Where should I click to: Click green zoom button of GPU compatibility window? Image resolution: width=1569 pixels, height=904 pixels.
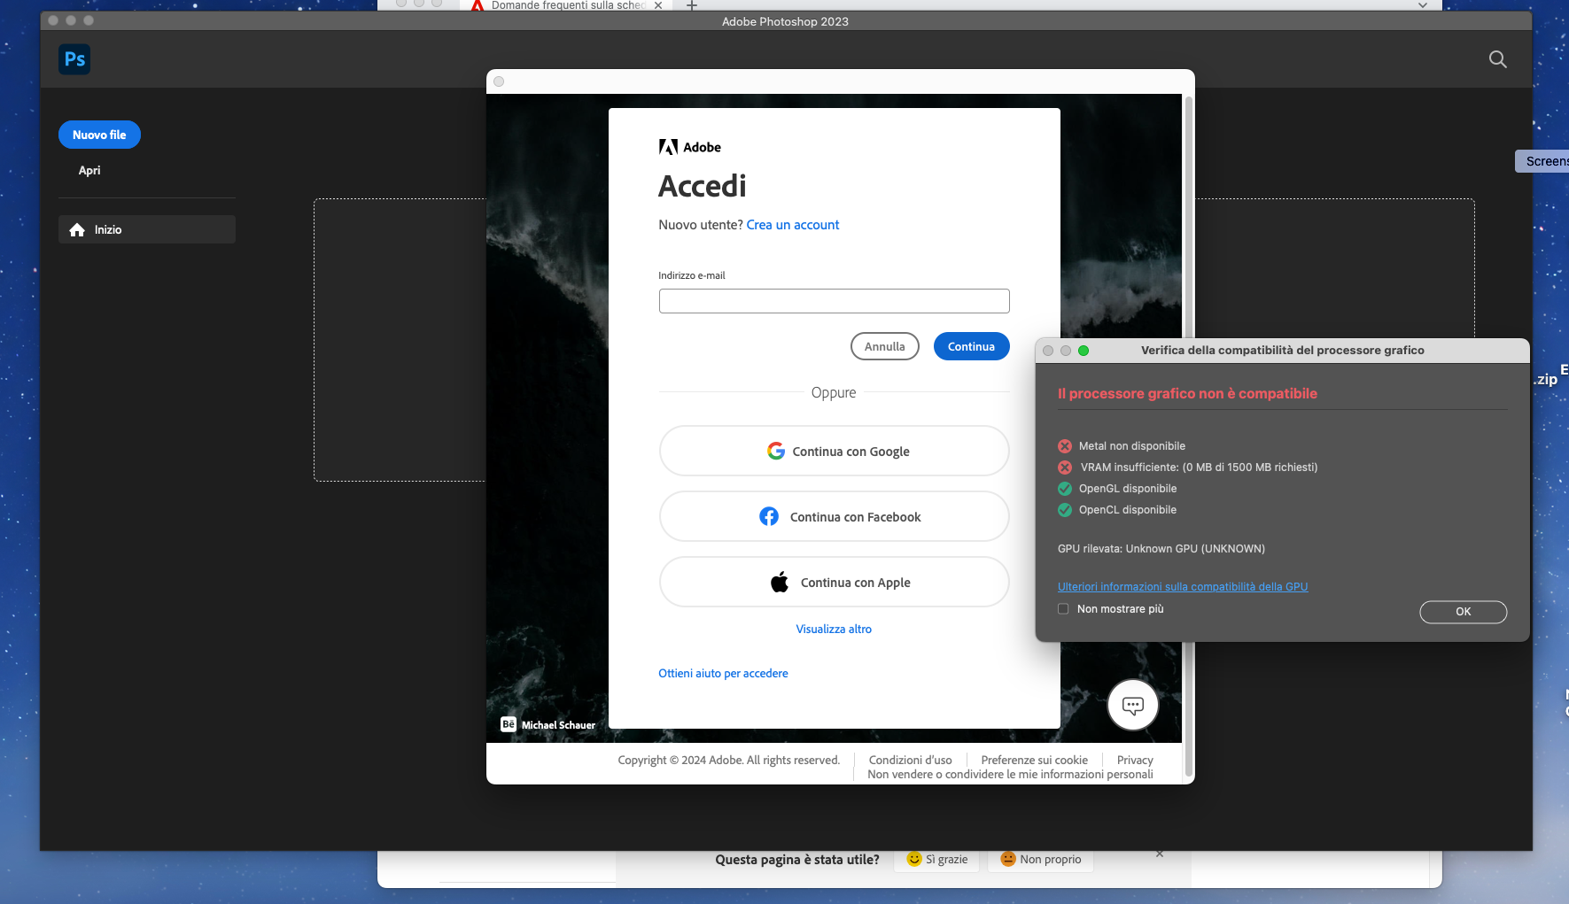click(x=1084, y=351)
